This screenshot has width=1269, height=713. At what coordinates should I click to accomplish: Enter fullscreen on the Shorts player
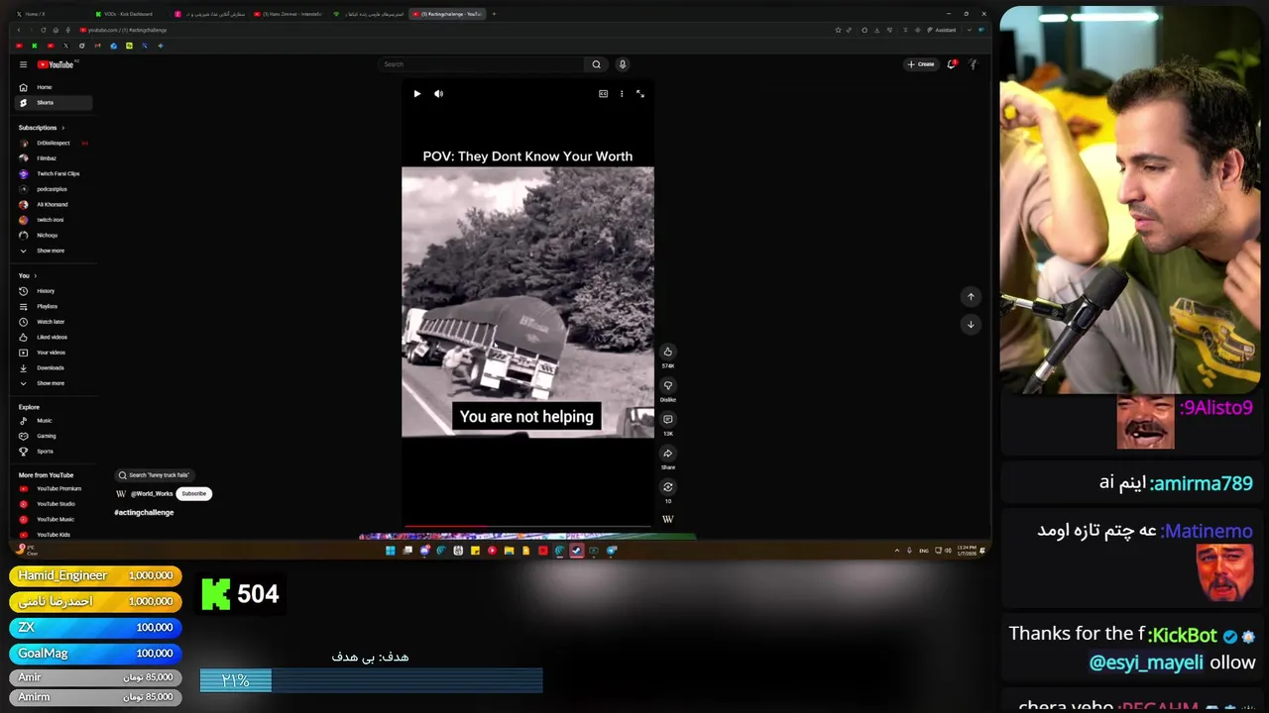pos(640,94)
